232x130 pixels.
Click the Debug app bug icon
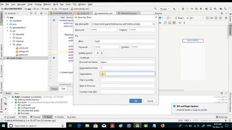183,9
